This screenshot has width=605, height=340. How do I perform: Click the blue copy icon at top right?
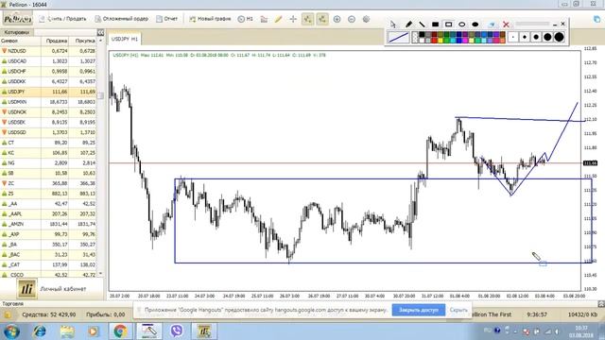tap(596, 19)
